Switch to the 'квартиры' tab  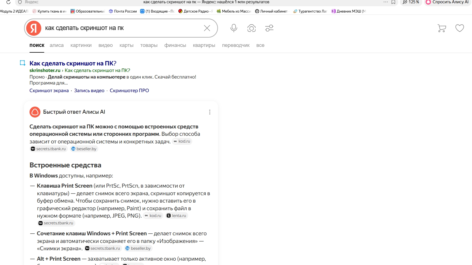[x=204, y=45]
